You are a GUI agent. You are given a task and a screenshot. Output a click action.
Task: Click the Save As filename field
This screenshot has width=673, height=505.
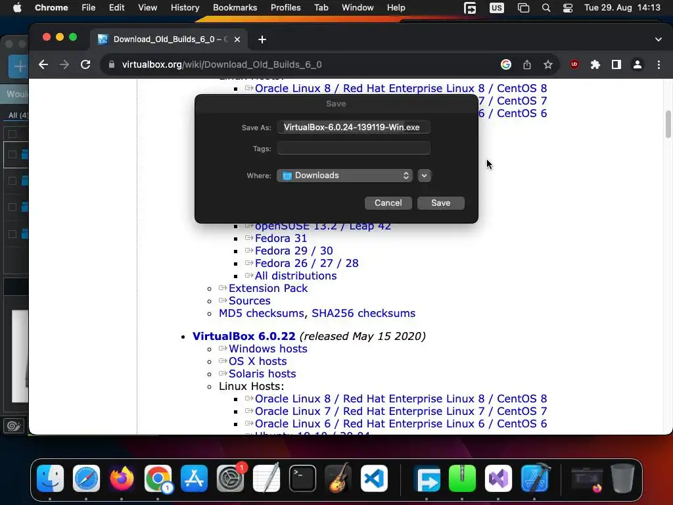[354, 127]
